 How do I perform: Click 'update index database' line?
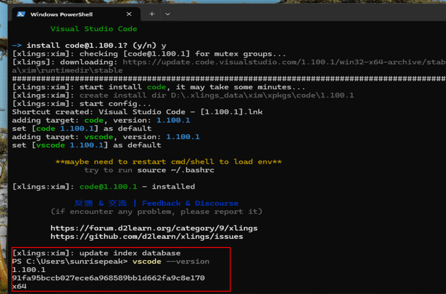[x=96, y=253]
